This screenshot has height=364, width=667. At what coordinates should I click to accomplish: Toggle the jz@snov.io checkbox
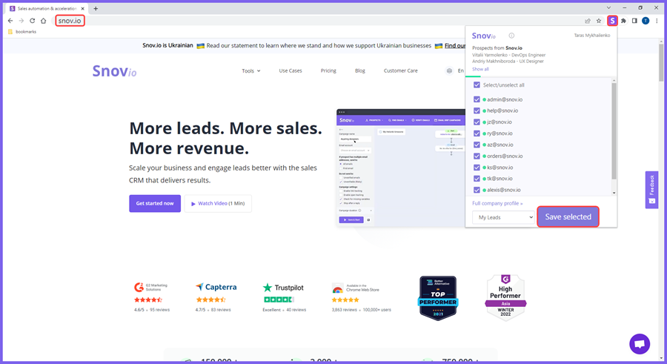[x=477, y=122]
